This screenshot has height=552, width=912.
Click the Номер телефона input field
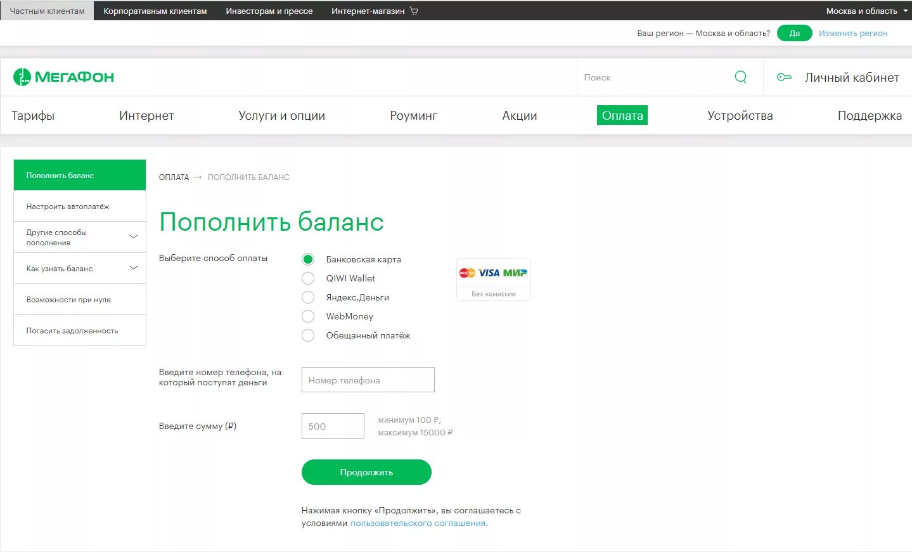[368, 380]
